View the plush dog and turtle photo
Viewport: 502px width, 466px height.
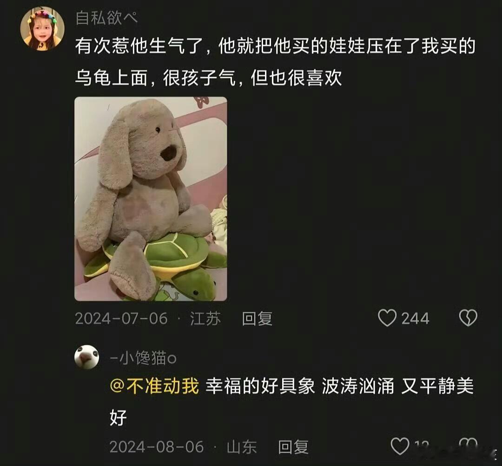click(151, 199)
